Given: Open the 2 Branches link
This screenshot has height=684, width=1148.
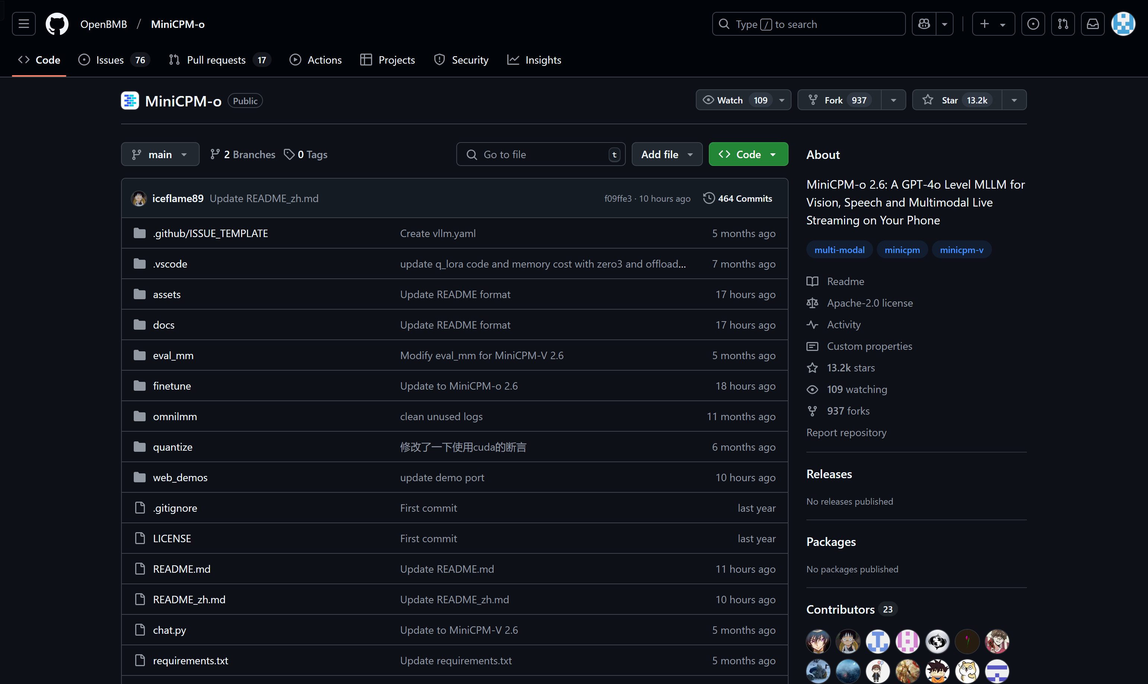Looking at the screenshot, I should click(242, 154).
